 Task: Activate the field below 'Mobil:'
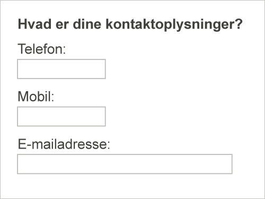pyautogui.click(x=61, y=116)
